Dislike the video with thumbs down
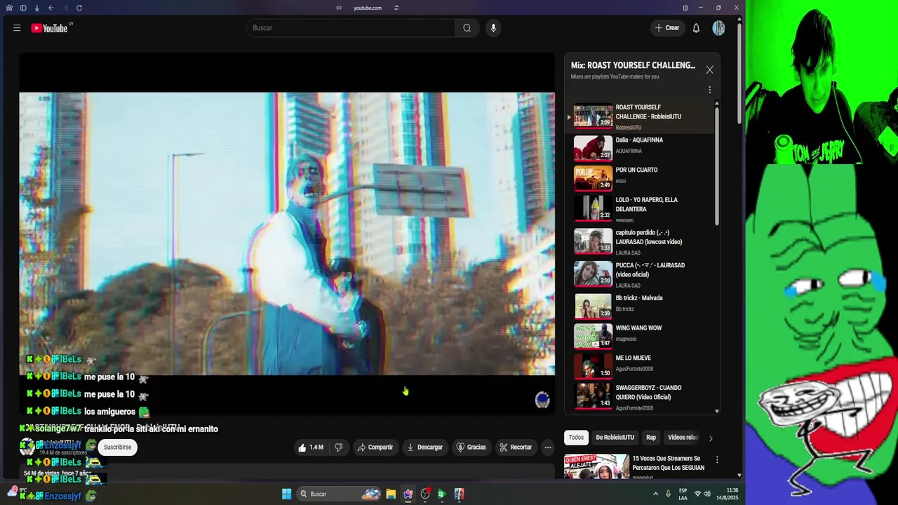 tap(338, 447)
